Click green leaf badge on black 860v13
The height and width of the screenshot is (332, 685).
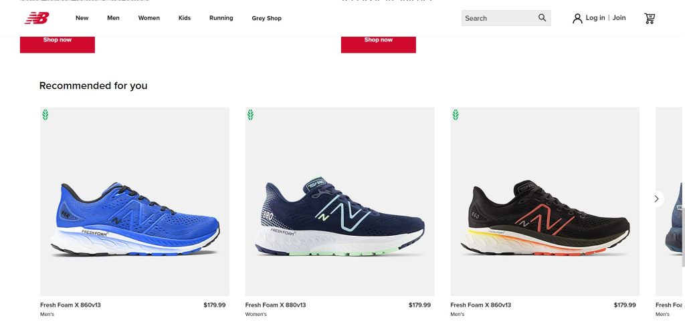pos(456,115)
